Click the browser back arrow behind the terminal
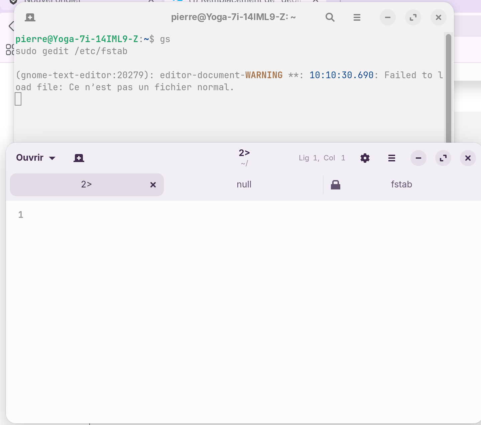The width and height of the screenshot is (481, 425). coord(11,26)
